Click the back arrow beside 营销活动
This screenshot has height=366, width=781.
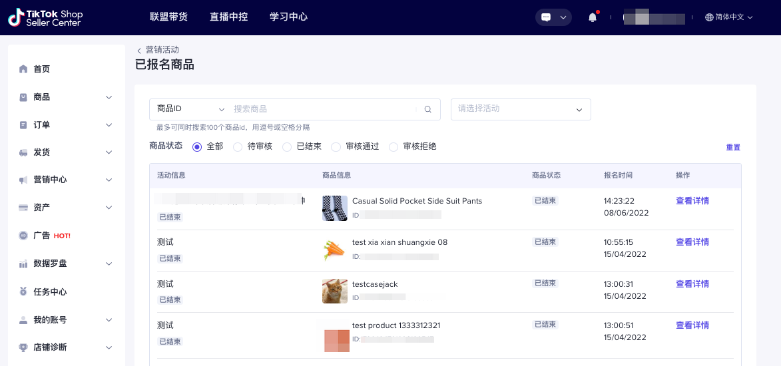[x=139, y=51]
